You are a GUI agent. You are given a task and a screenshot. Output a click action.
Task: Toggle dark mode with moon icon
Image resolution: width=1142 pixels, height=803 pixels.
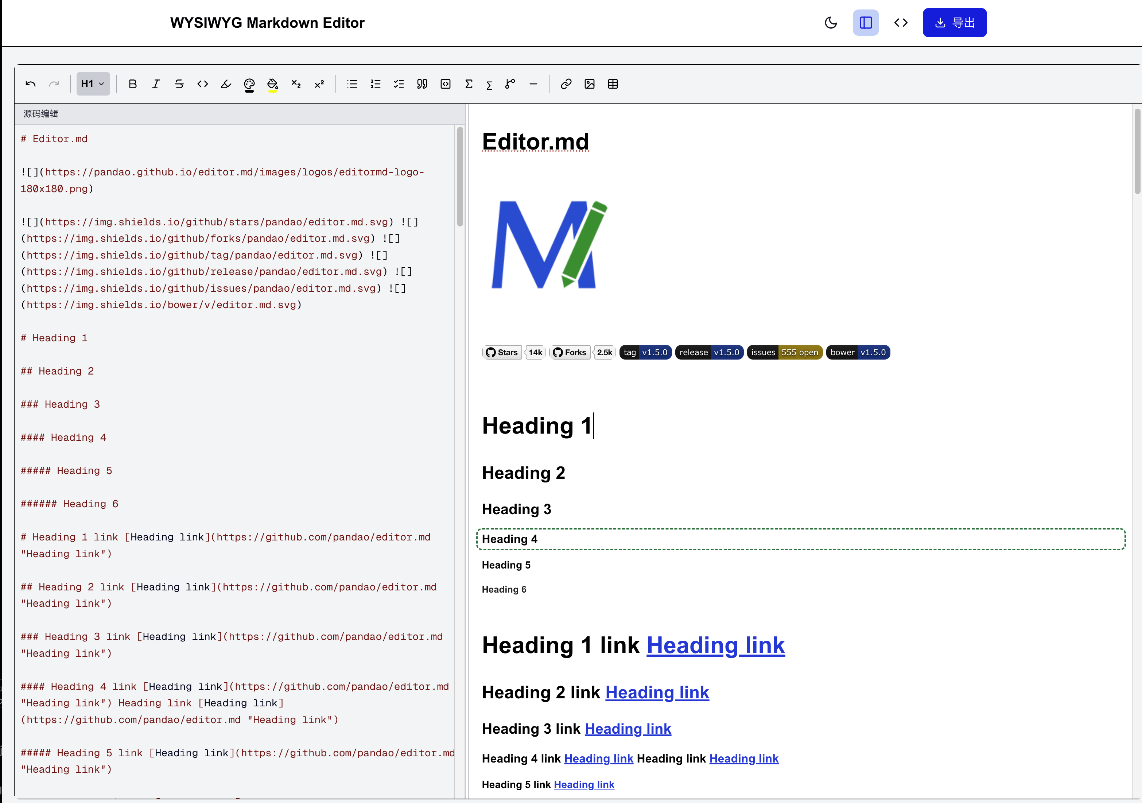831,23
